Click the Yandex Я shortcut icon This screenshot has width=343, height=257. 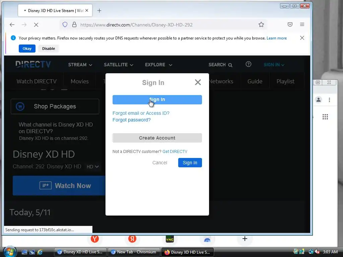pos(132,239)
